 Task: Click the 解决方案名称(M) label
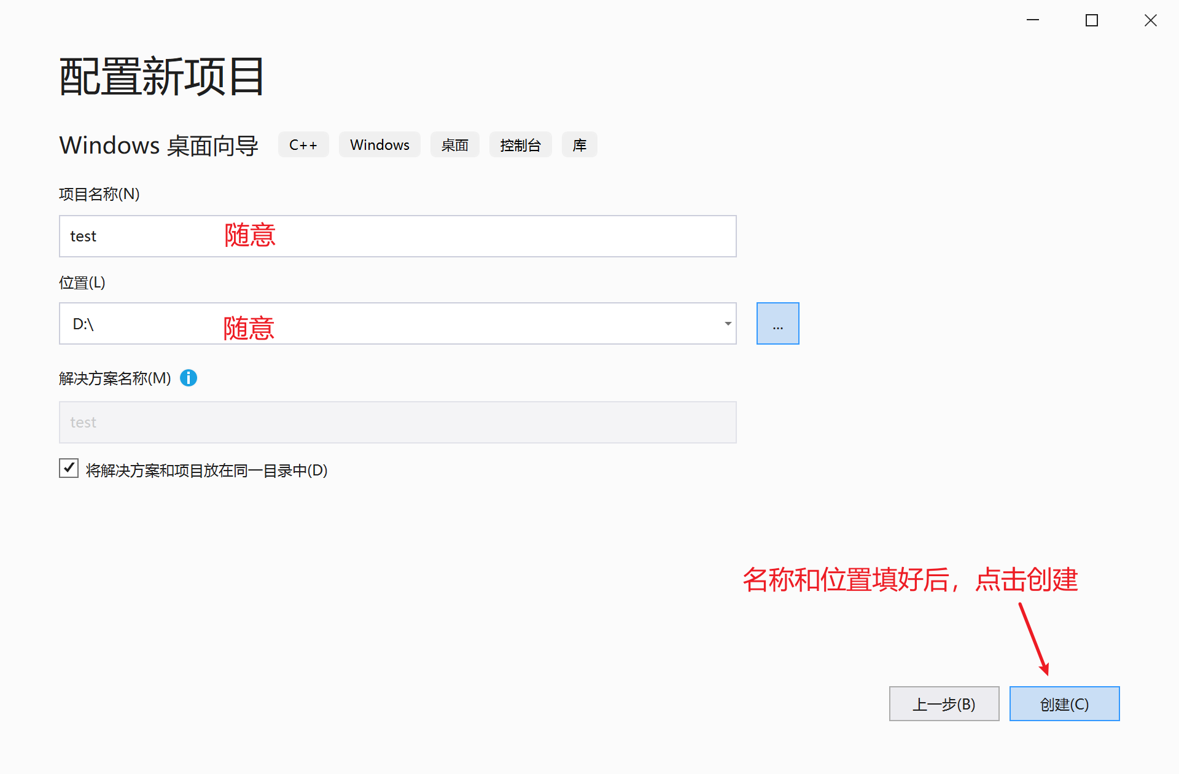pos(115,378)
